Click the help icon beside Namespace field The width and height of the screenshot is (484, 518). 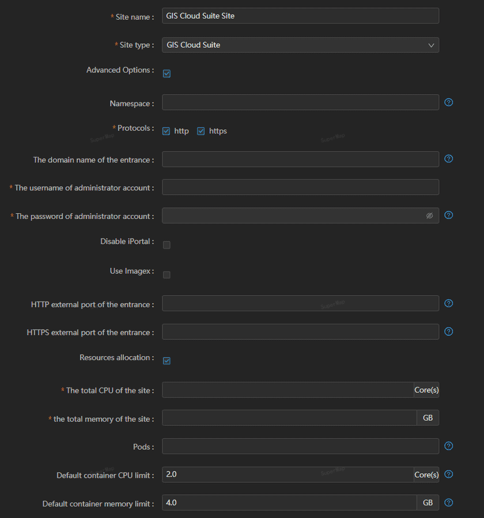click(x=449, y=103)
